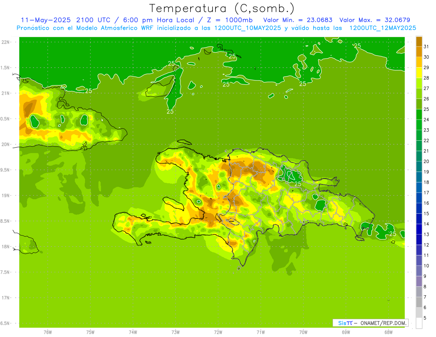This screenshot has width=436, height=337.
Task: Click legend swatch between 24 and 25
Action: pos(419,115)
